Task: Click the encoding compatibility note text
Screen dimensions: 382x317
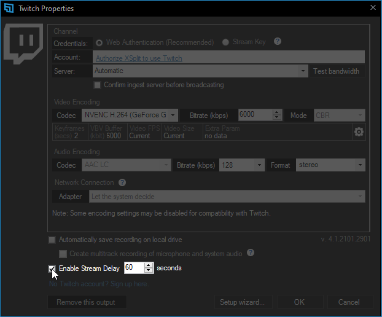Action: tap(162, 213)
